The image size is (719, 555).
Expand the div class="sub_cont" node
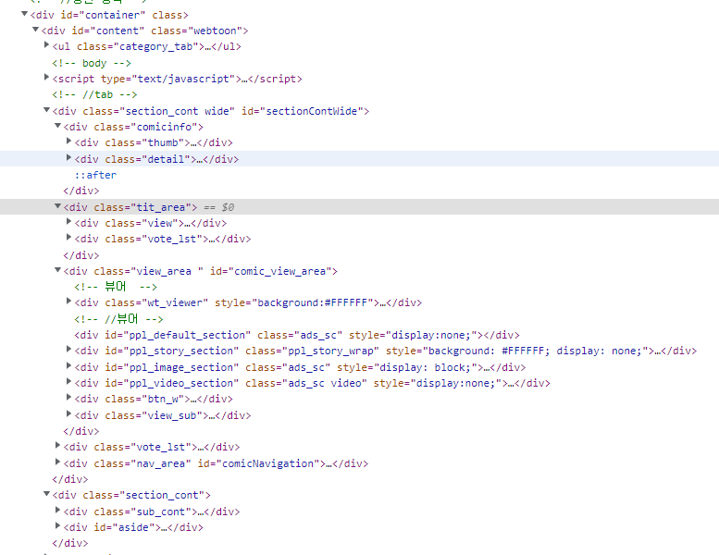(x=57, y=510)
